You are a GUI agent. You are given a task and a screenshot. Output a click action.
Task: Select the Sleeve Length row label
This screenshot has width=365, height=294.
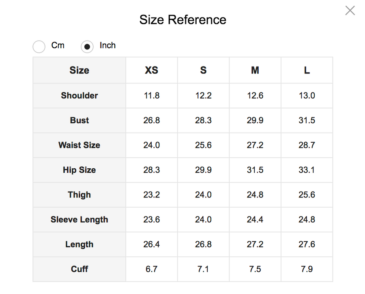79,219
